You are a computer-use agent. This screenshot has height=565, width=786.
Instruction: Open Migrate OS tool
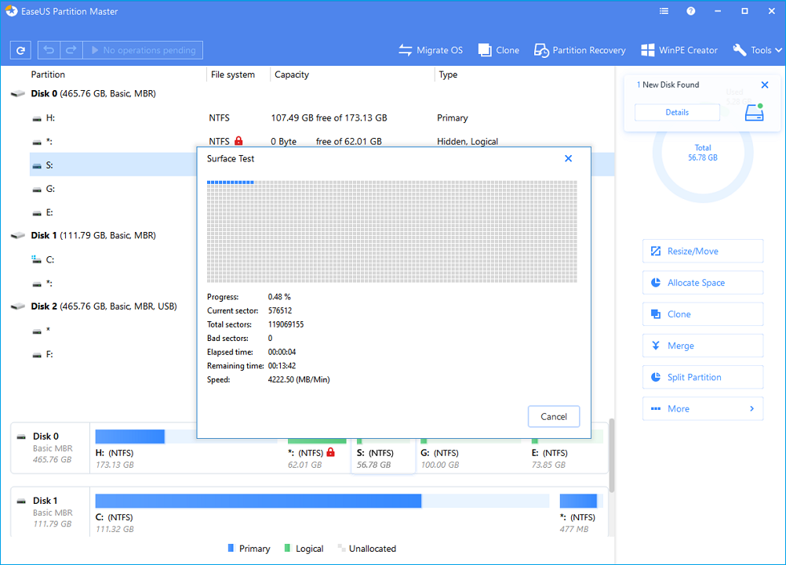point(431,50)
